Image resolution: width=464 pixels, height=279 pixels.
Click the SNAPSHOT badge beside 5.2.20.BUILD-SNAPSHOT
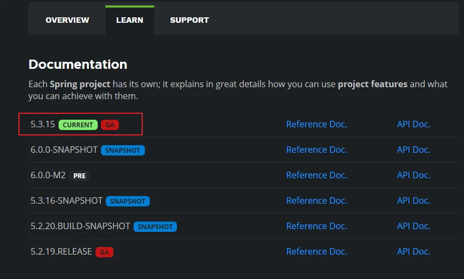point(155,226)
